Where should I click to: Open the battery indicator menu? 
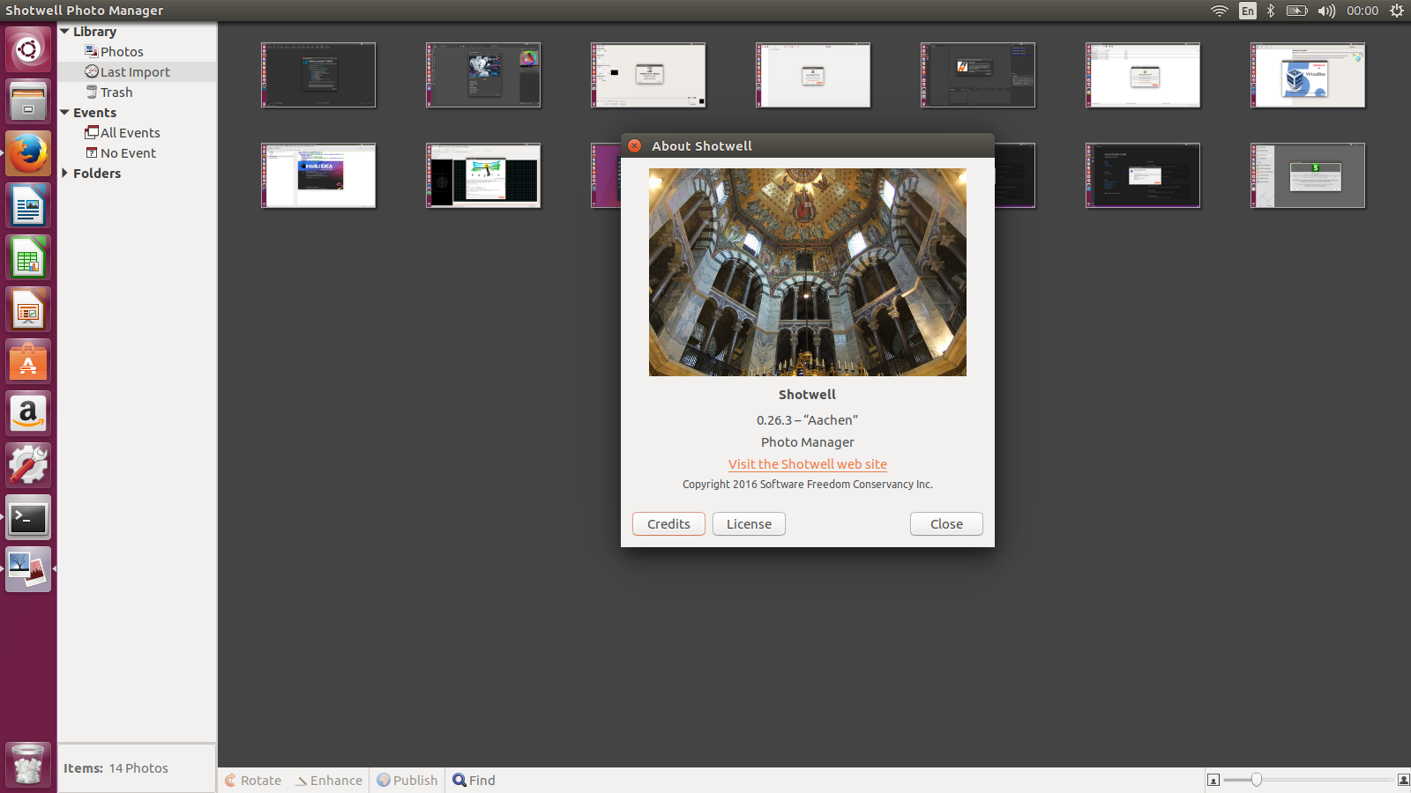pos(1296,11)
